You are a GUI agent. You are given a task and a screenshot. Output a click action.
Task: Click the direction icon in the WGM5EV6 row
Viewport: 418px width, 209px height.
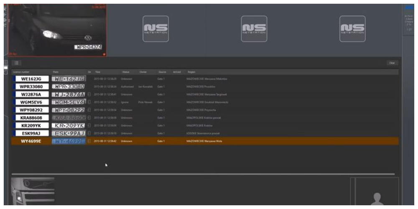(x=89, y=102)
